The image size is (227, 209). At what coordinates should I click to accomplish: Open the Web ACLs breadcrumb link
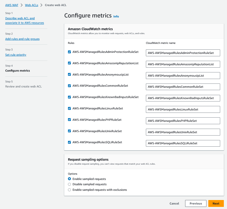(31, 5)
